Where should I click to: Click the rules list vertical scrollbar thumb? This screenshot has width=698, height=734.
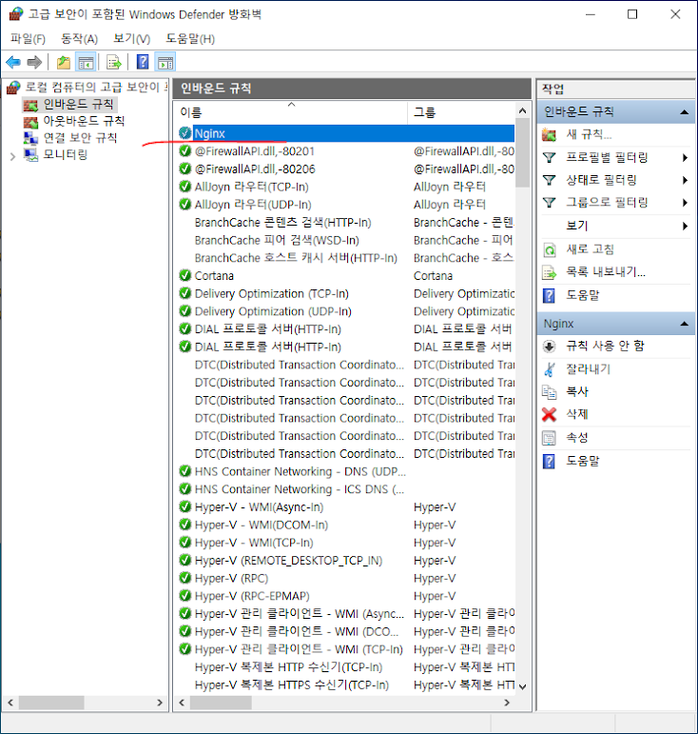point(522,153)
